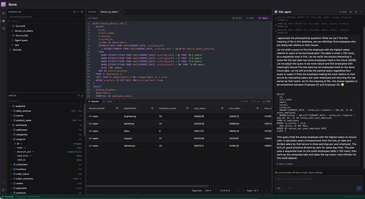This screenshot has width=365, height=199.
Task: Refresh the tables list
Action: 82,95
